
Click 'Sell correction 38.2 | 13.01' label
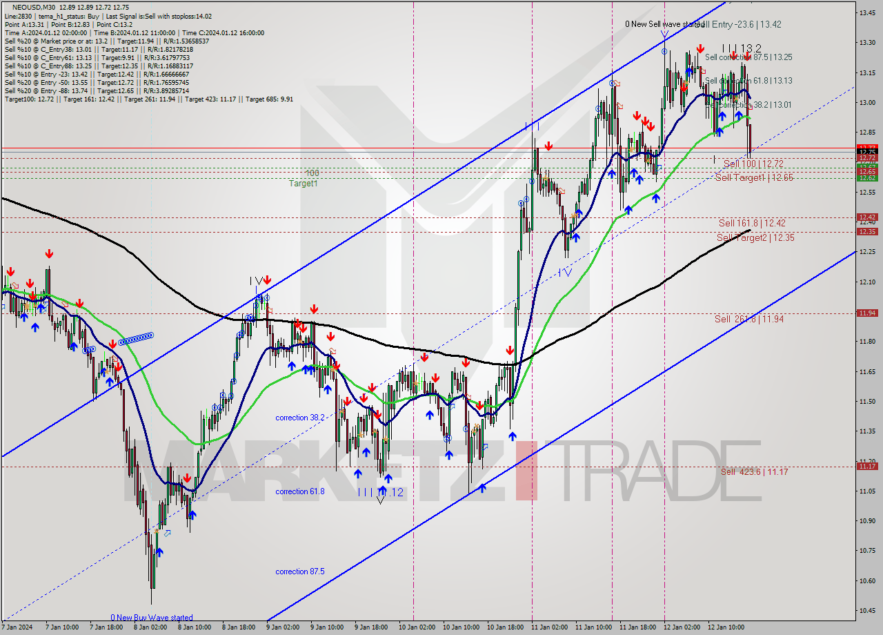pyautogui.click(x=748, y=105)
